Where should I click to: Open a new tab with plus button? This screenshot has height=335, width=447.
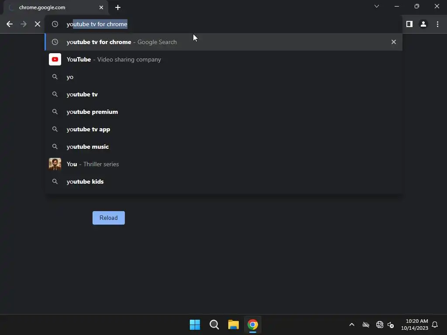click(118, 7)
